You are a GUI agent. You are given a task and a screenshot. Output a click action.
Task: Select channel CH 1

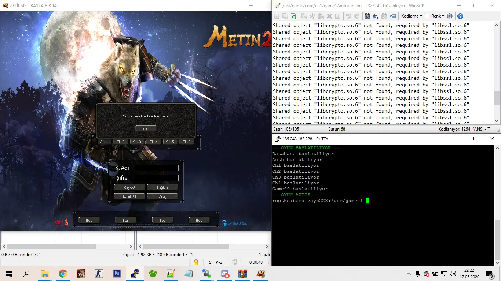click(x=104, y=142)
